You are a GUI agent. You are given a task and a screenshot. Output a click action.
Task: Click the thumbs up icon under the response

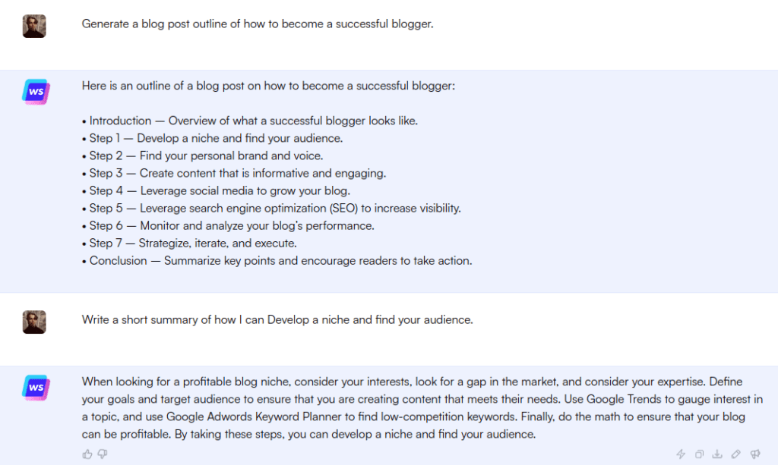click(87, 454)
